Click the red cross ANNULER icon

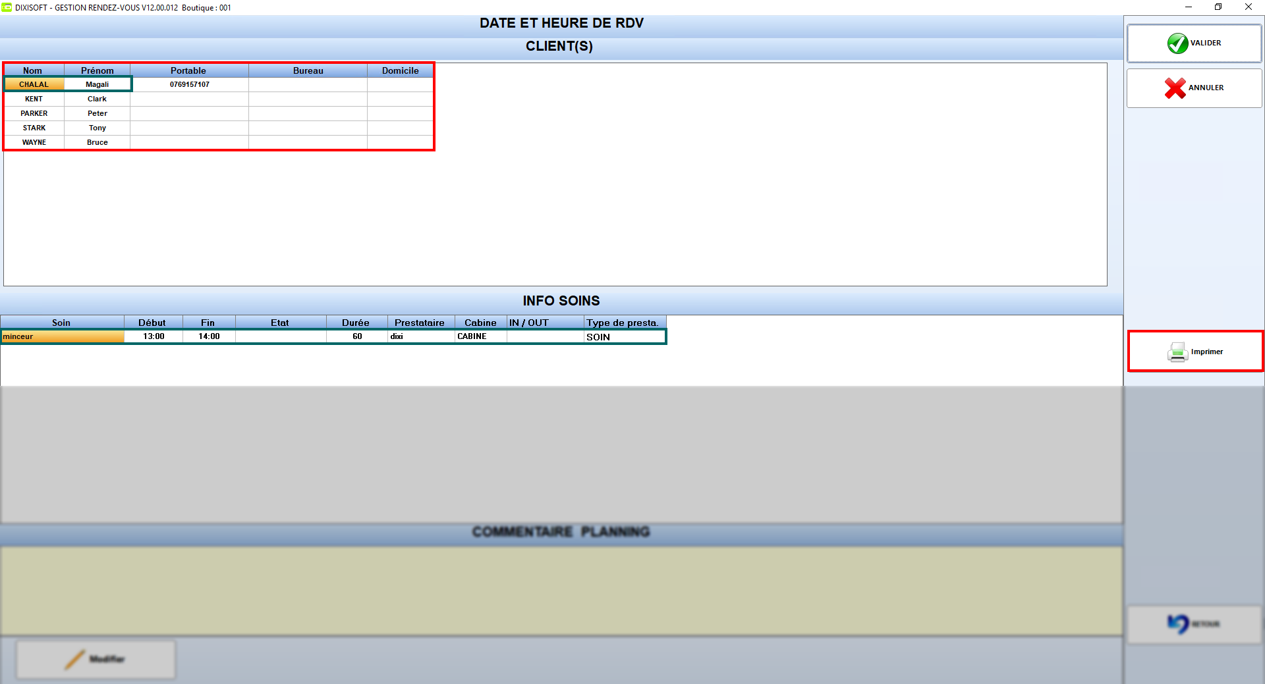click(x=1175, y=88)
